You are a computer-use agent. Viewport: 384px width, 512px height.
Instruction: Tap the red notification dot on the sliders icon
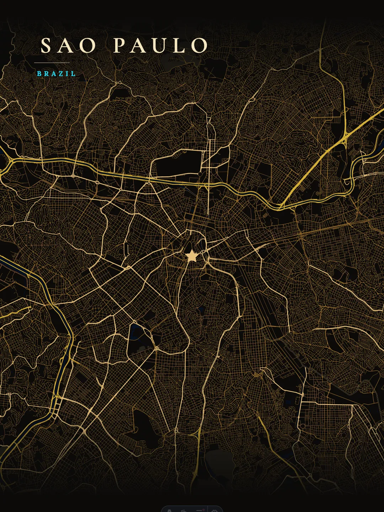click(x=203, y=510)
